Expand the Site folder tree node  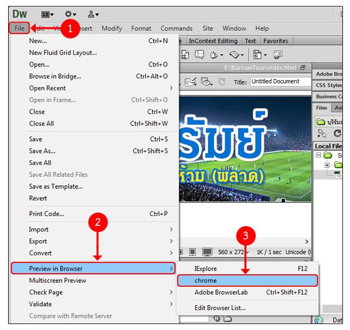(319, 155)
